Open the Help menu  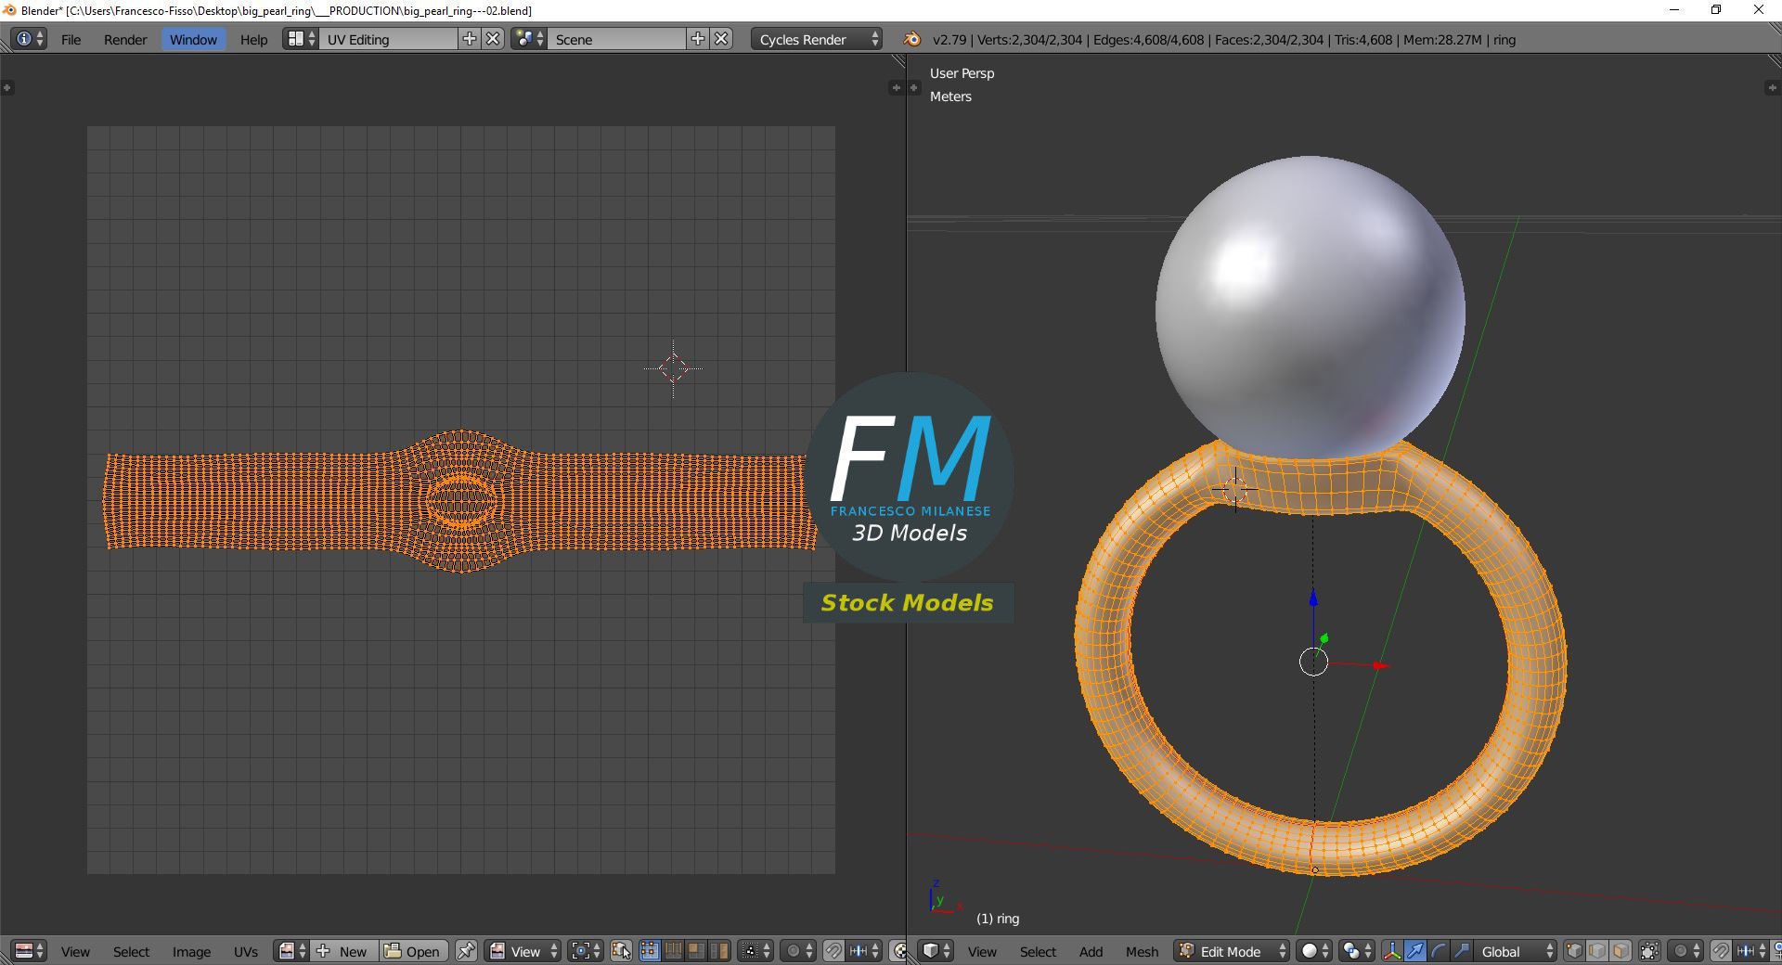pyautogui.click(x=253, y=39)
